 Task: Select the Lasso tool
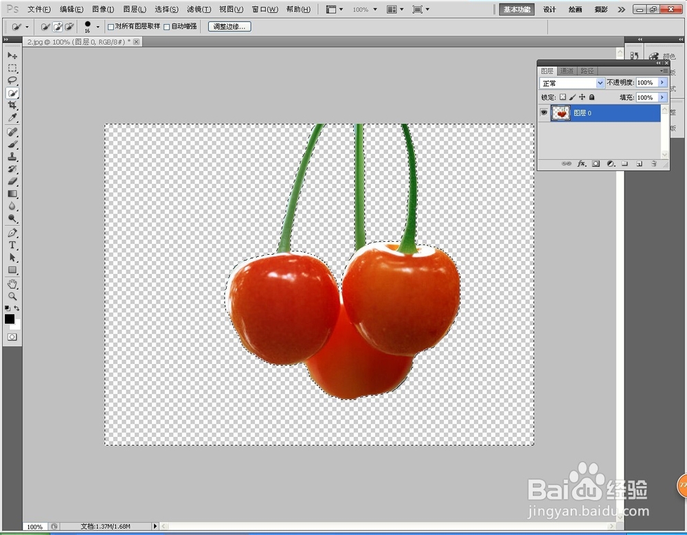pos(12,80)
